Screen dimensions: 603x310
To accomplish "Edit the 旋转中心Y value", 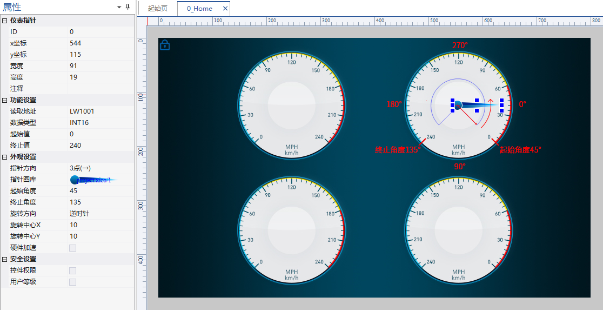I will pyautogui.click(x=101, y=236).
